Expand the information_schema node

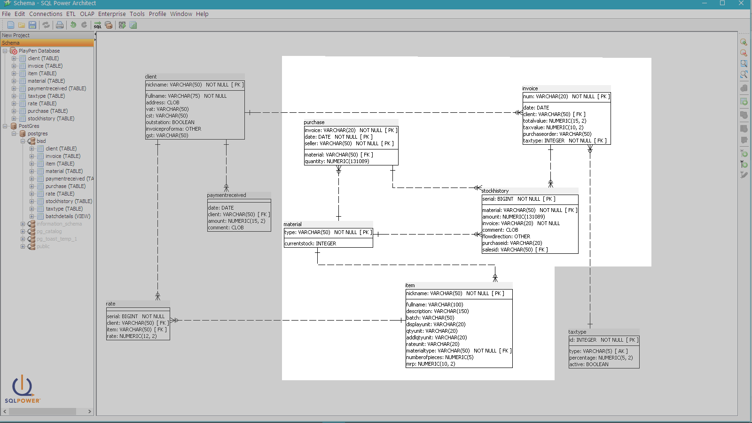click(x=23, y=224)
